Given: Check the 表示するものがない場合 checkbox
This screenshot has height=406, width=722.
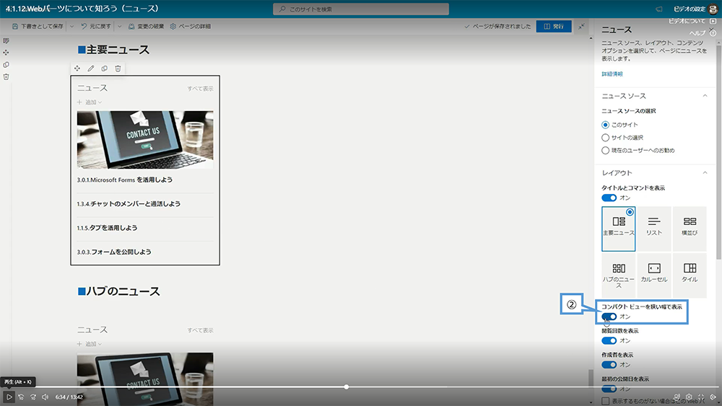Looking at the screenshot, I should click(x=606, y=401).
